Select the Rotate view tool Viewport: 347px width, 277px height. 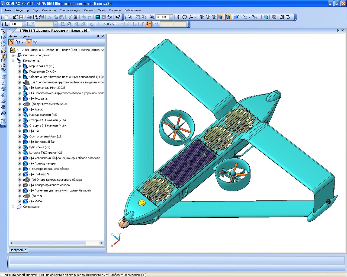185,17
